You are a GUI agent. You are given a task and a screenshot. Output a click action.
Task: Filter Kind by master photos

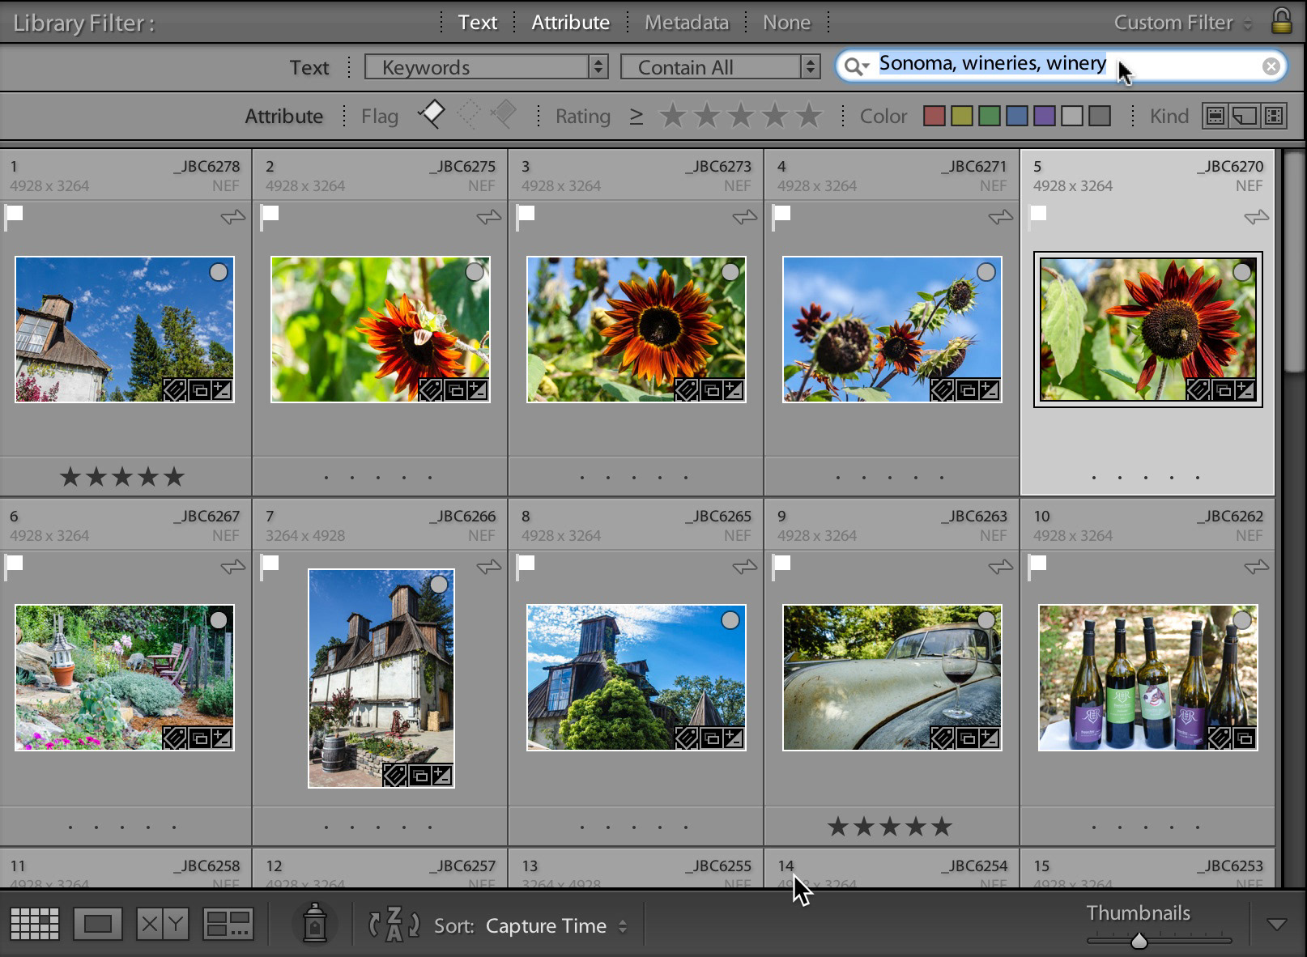(1214, 116)
